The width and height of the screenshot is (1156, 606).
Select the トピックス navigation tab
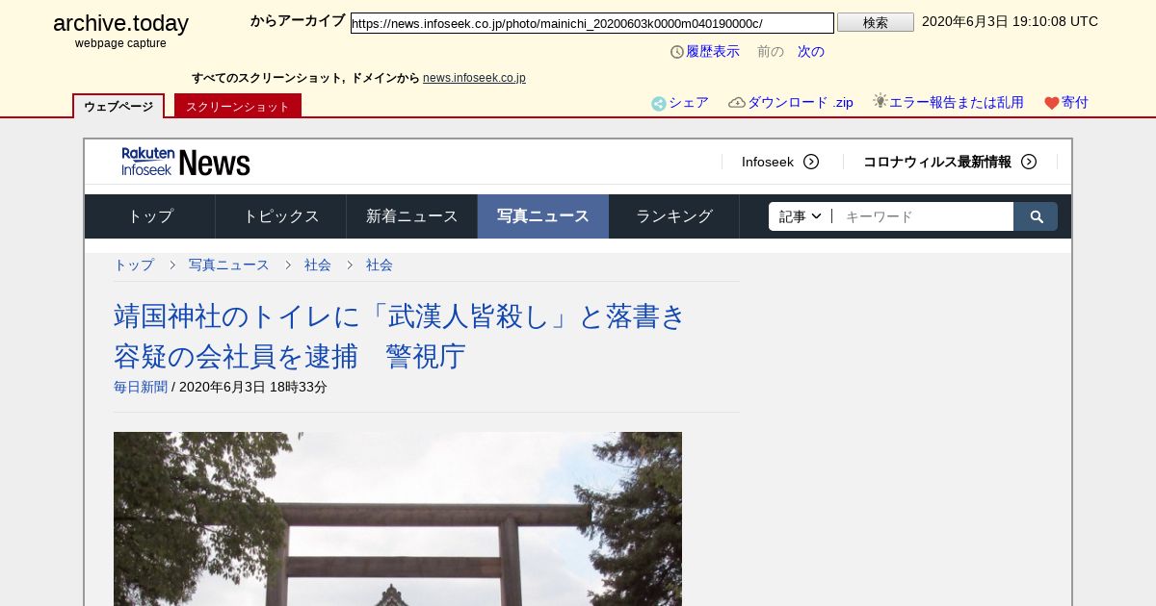281,216
